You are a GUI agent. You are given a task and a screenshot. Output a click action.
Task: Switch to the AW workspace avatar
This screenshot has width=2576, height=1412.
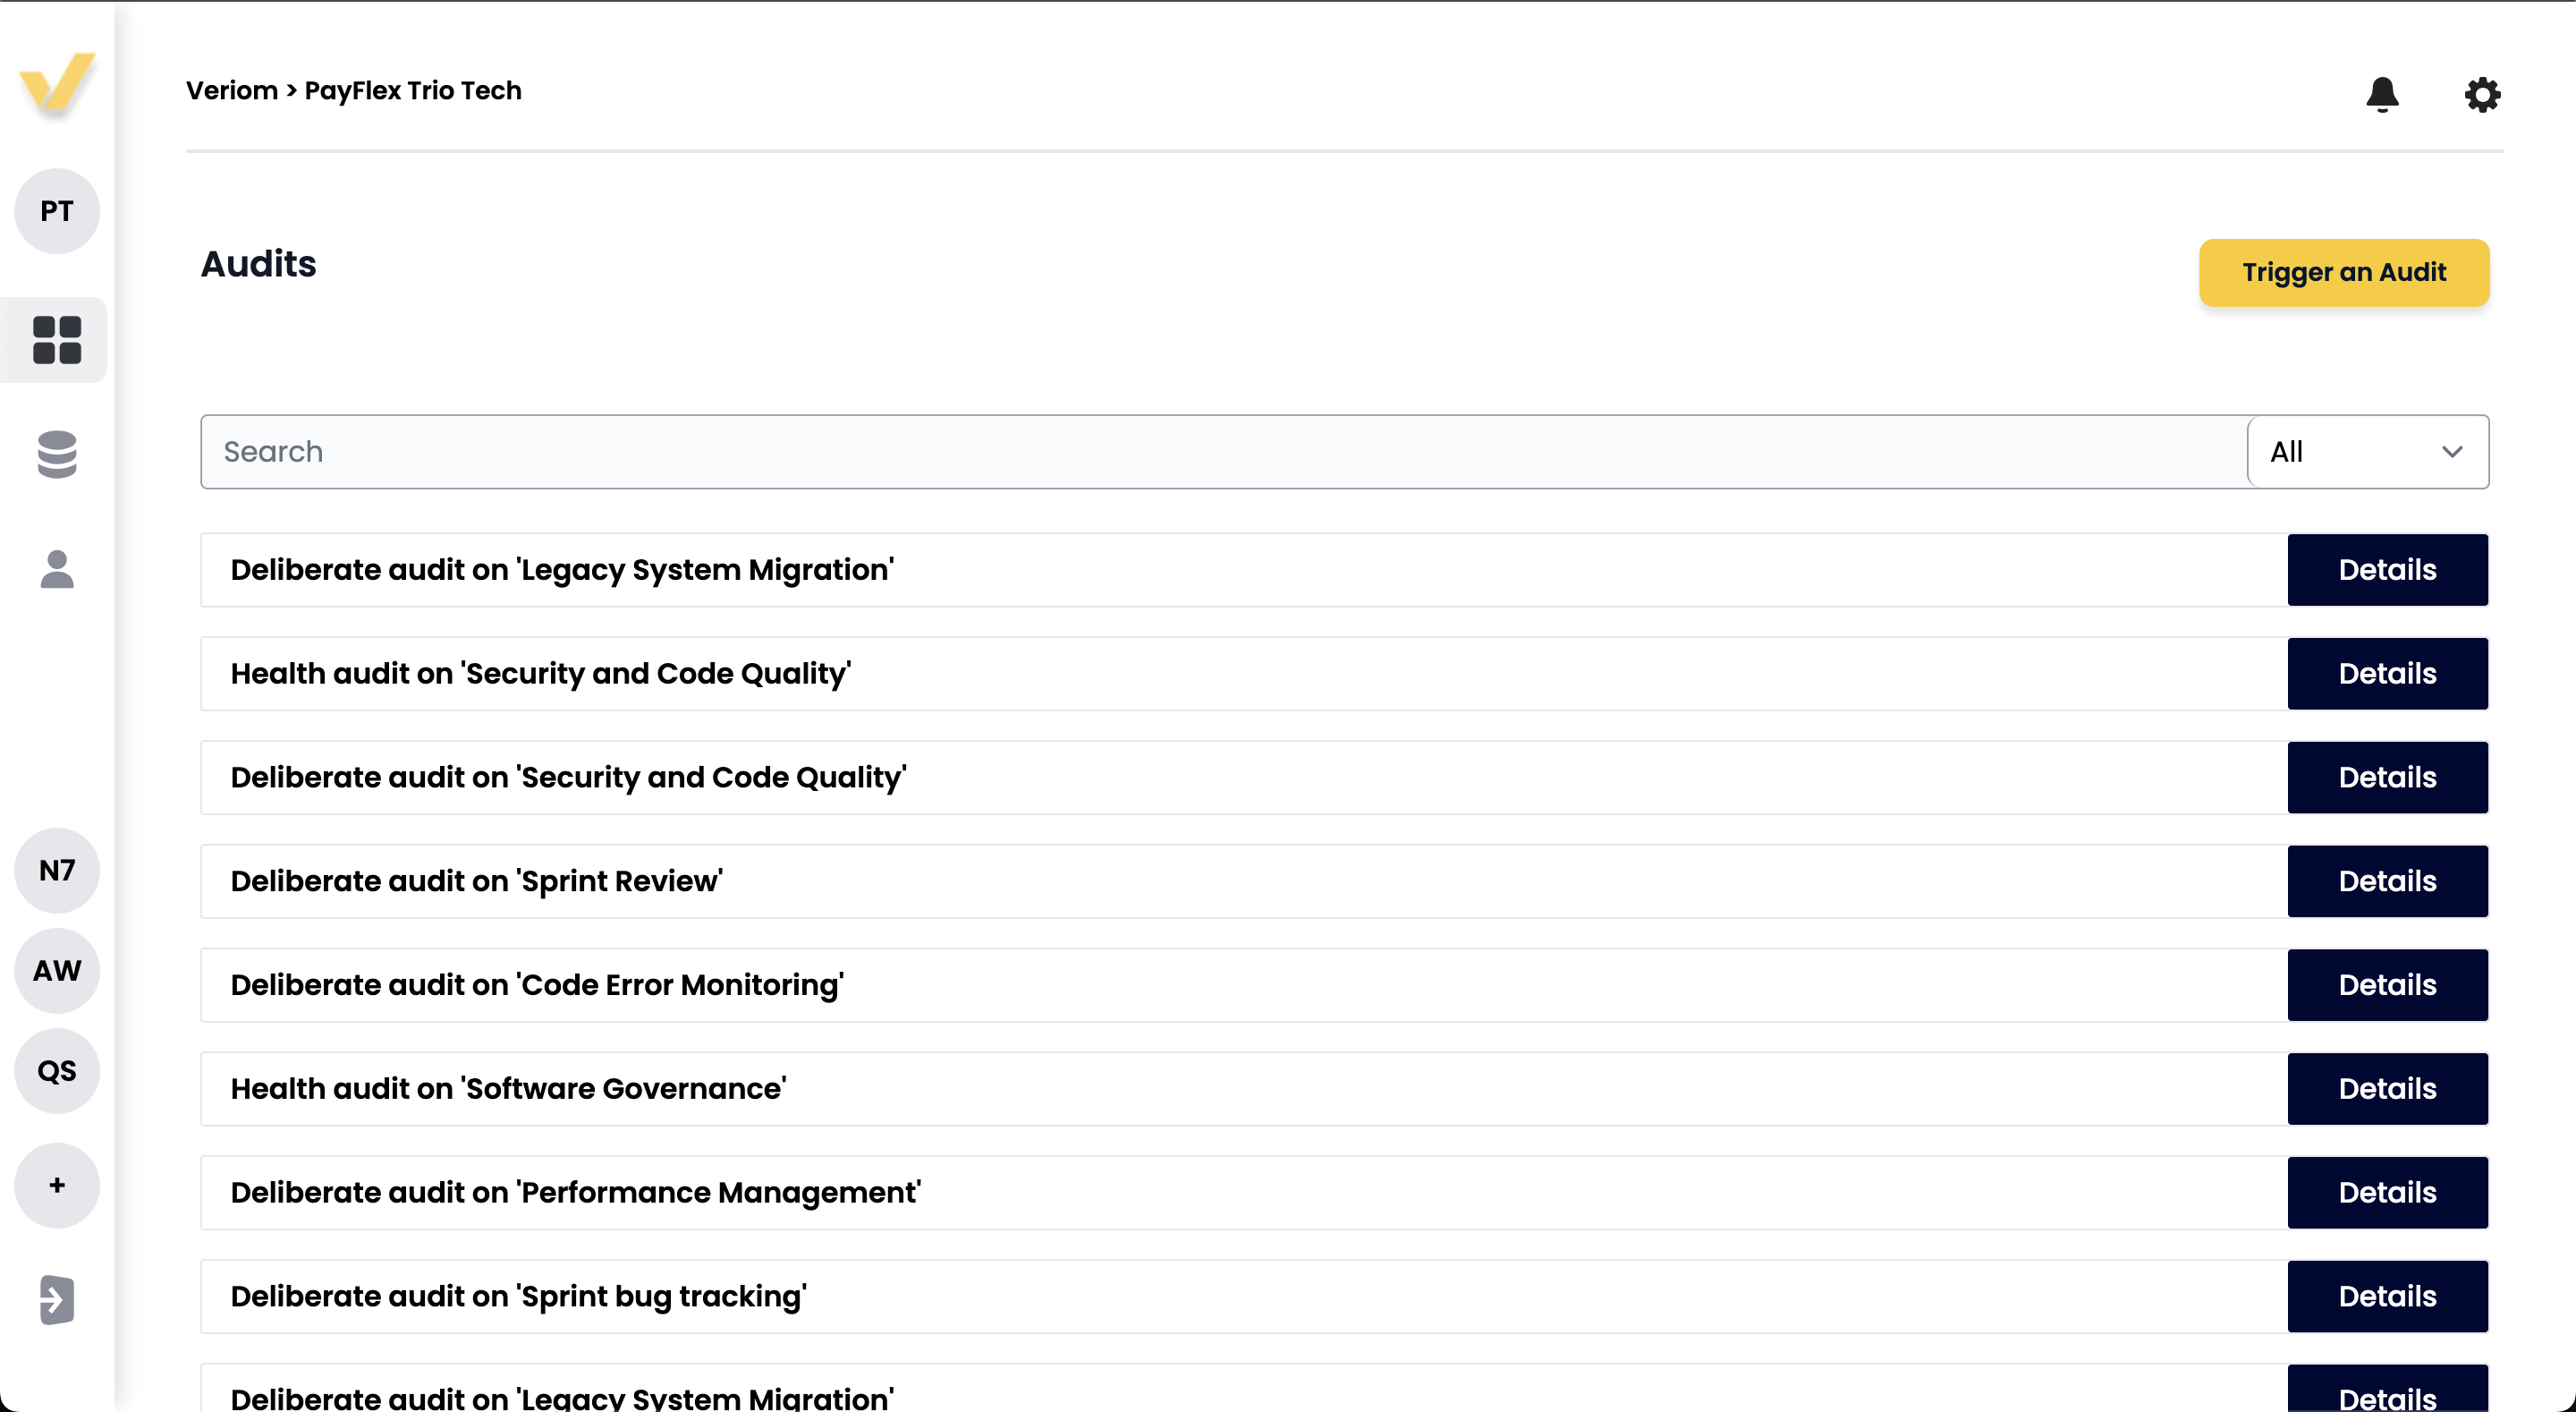57,971
